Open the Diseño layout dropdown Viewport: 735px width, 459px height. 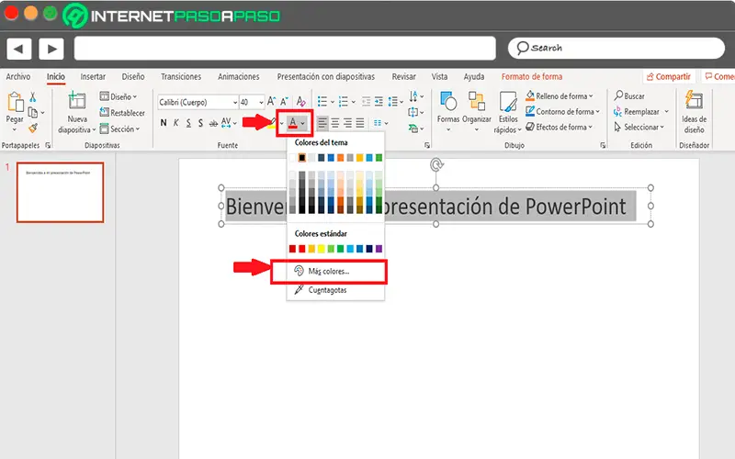tap(119, 97)
